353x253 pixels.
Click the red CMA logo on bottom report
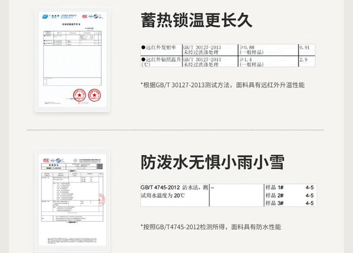tap(46, 160)
